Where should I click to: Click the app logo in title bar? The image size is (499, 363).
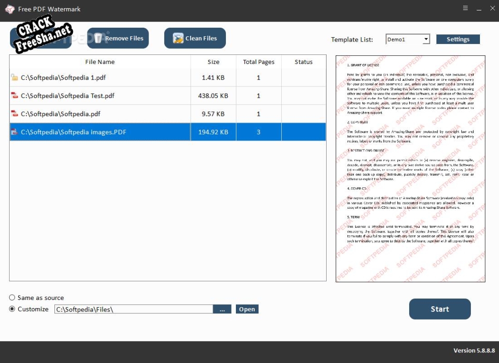(10, 9)
